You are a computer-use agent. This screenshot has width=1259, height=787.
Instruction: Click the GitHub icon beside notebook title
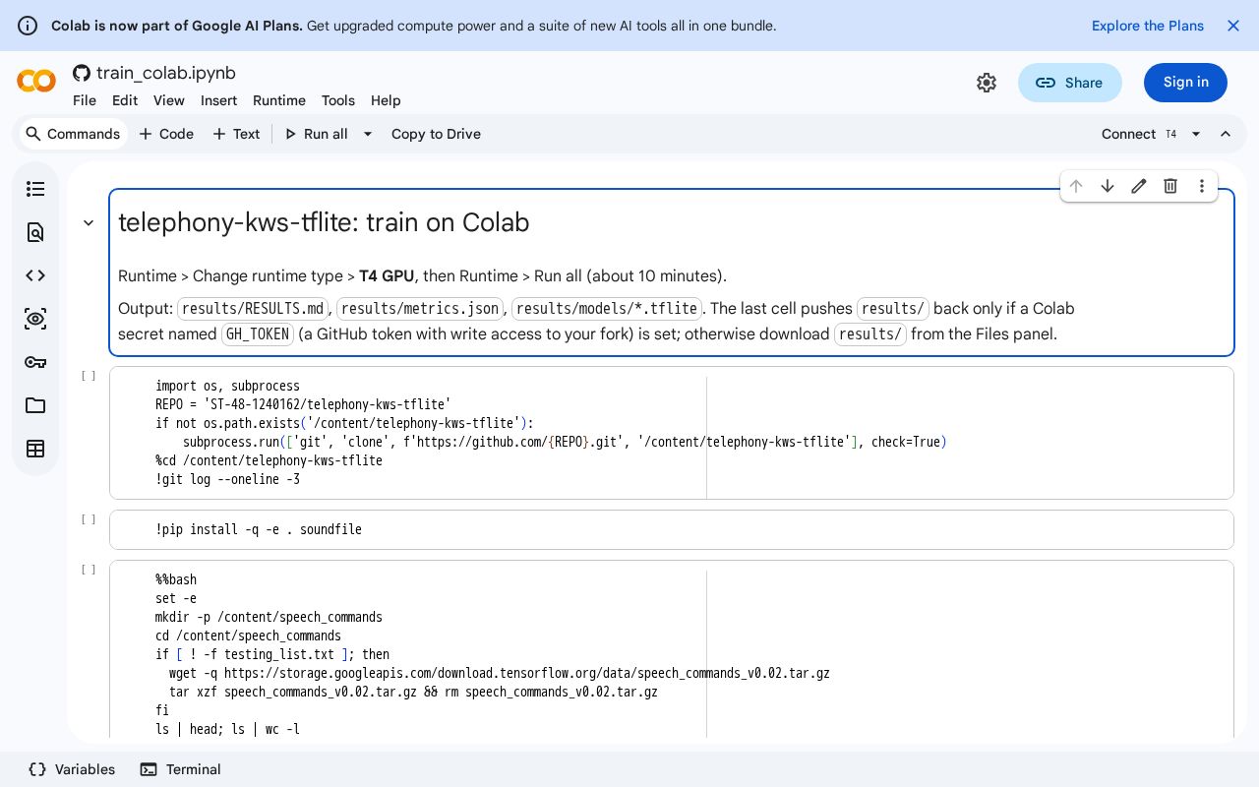82,73
